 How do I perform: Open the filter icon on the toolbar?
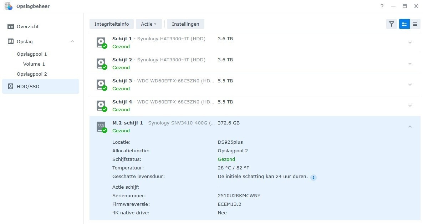(x=391, y=24)
